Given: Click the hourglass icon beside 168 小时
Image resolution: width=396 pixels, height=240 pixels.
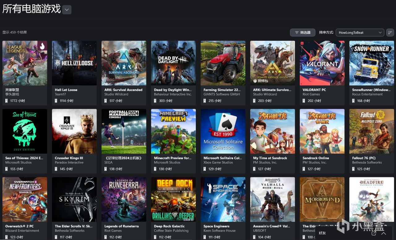Looking at the screenshot, I should point(353,101).
